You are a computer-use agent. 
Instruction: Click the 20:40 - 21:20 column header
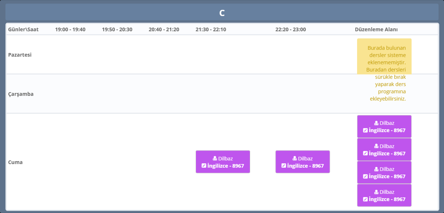164,29
